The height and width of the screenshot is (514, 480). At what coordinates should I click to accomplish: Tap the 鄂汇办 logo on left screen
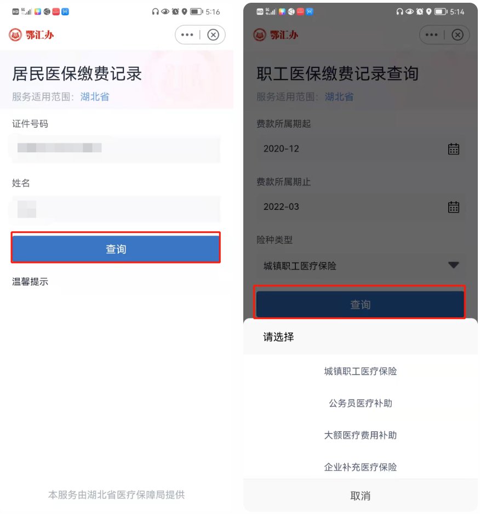click(x=31, y=35)
